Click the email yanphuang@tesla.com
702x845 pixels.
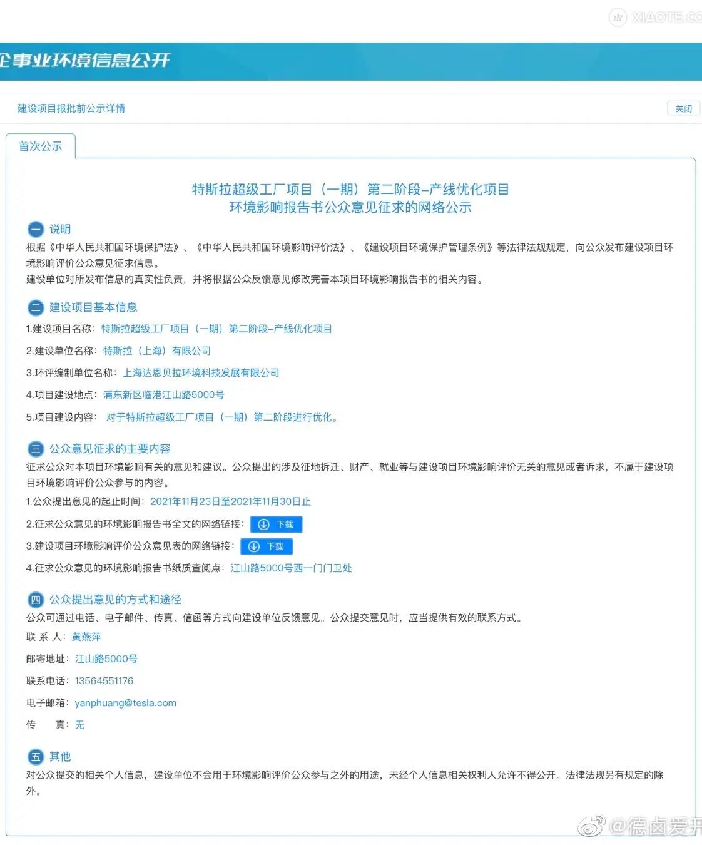tap(126, 703)
